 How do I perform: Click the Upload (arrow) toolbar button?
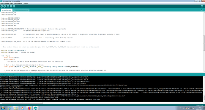(5, 6)
